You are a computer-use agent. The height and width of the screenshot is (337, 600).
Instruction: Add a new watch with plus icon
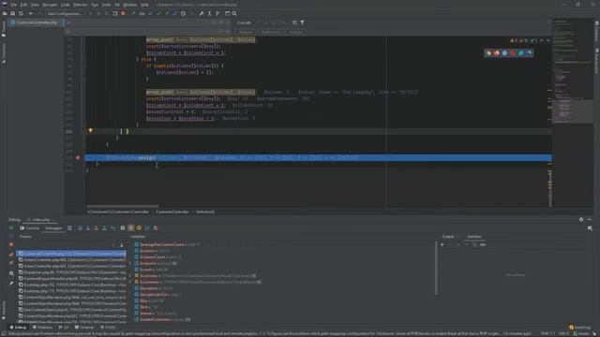[442, 245]
